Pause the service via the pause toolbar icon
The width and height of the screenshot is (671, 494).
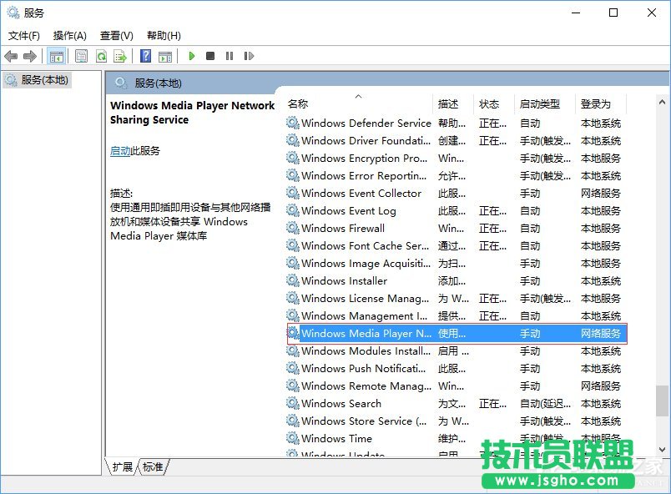tap(230, 56)
